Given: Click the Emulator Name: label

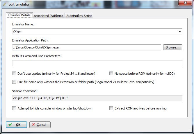Looking at the screenshot, I should (x=23, y=24).
